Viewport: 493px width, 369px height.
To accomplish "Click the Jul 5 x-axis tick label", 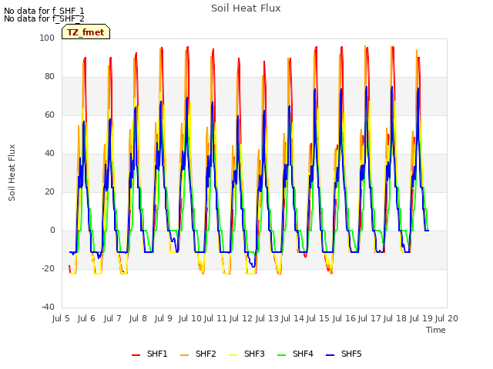I will tap(61, 318).
